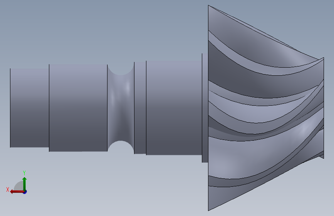Screen dimensions: 334x216
Task: Select the bevel gear toothed cone
Action: coord(266,108)
